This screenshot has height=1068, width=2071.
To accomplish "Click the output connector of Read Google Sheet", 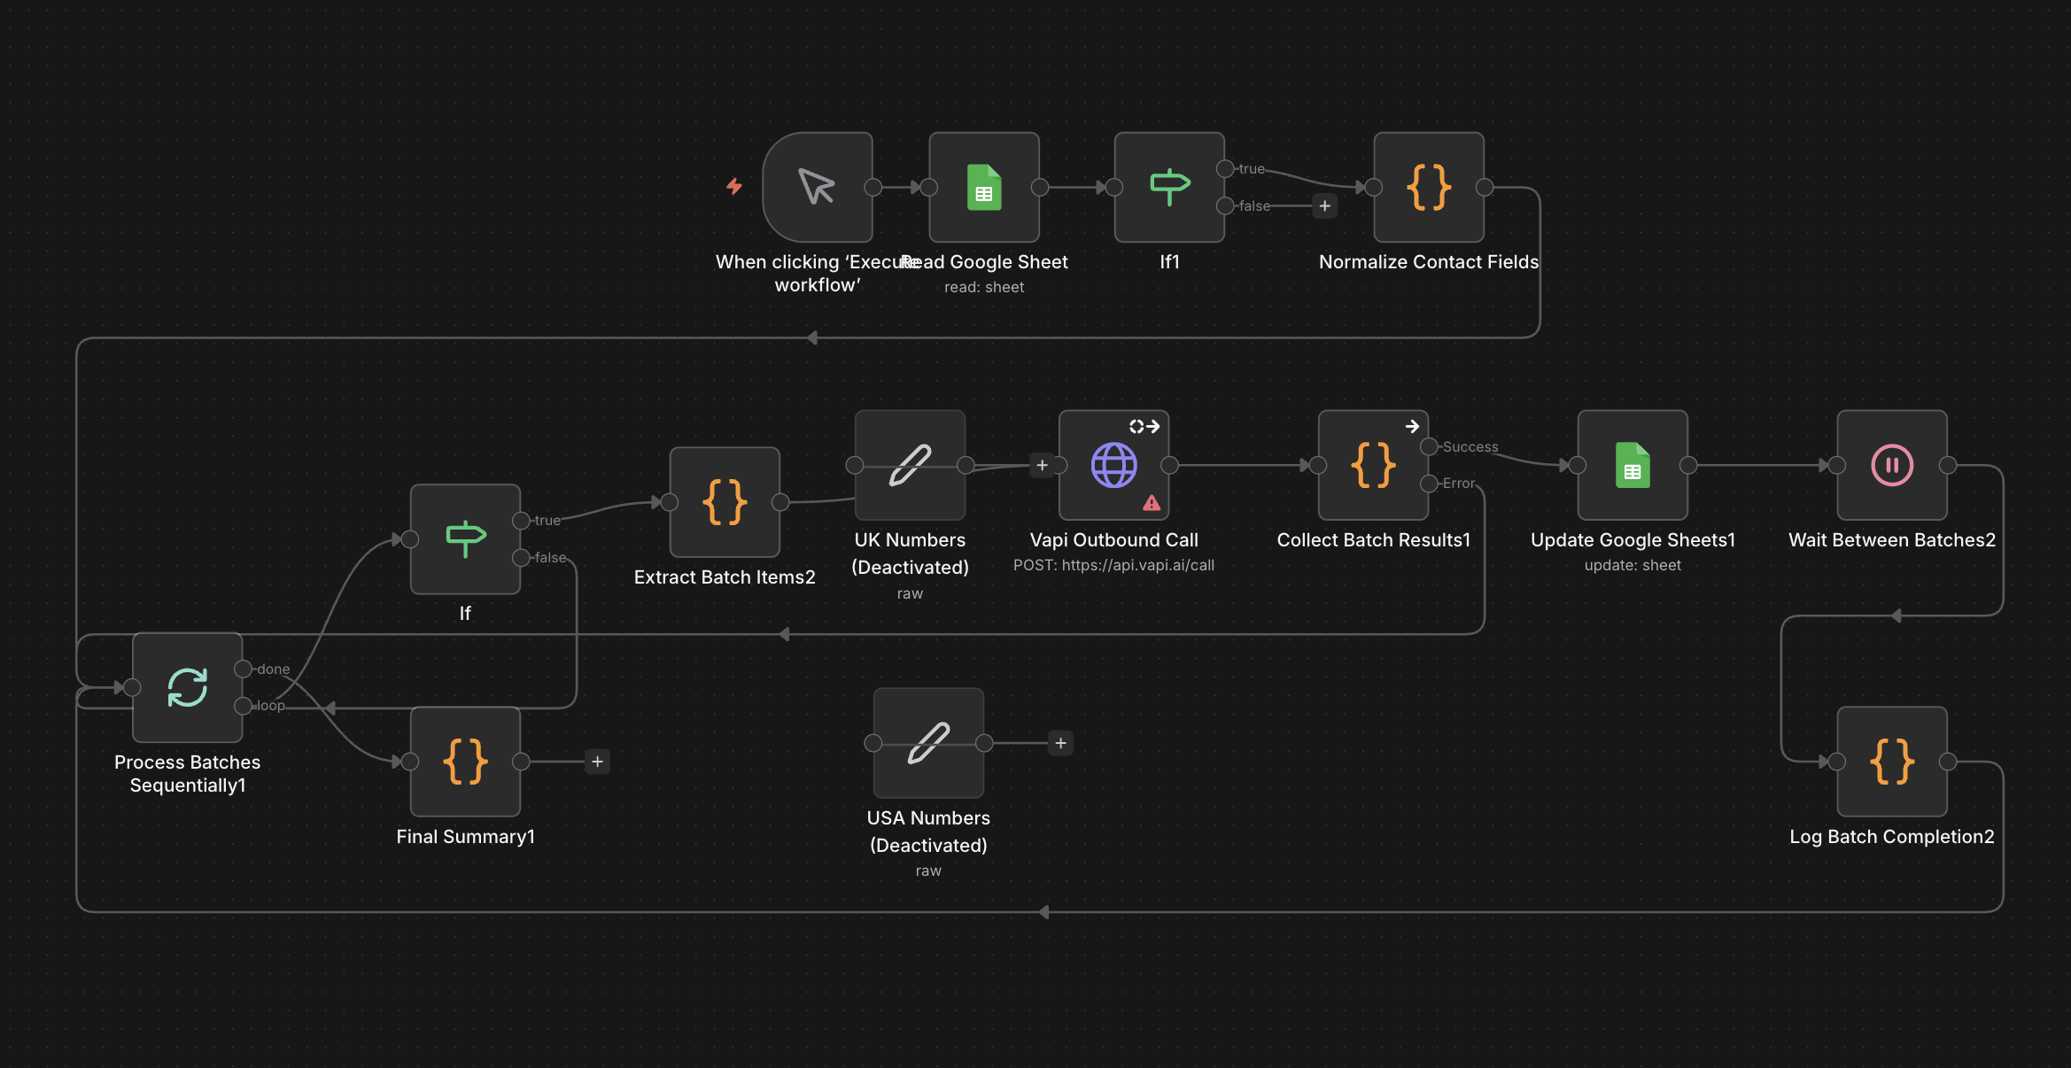I will 1040,187.
